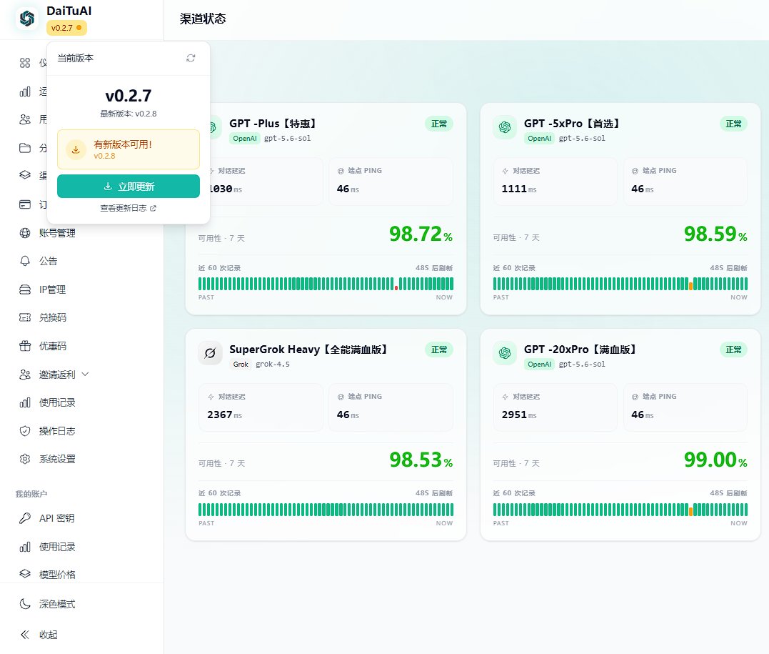Click the bar chart icon beside 运

pyautogui.click(x=25, y=91)
